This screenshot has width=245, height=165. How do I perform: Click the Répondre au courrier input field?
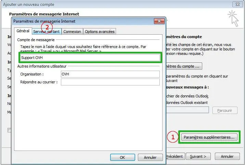click(109, 82)
